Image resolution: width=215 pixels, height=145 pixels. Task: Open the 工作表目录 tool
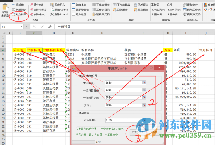point(101,10)
